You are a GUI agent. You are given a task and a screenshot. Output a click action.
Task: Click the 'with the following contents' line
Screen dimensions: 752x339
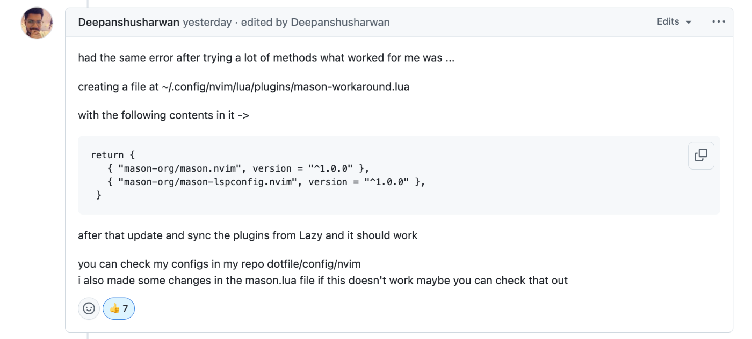tap(163, 115)
